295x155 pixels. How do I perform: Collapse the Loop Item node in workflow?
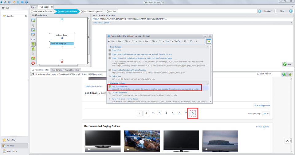click(57, 35)
